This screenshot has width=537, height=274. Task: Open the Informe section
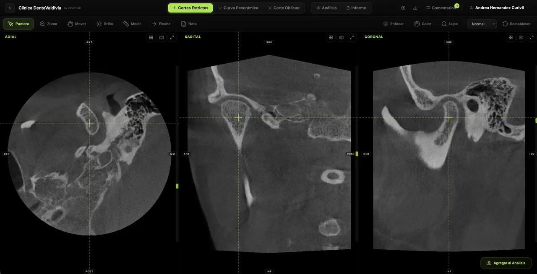pyautogui.click(x=357, y=8)
